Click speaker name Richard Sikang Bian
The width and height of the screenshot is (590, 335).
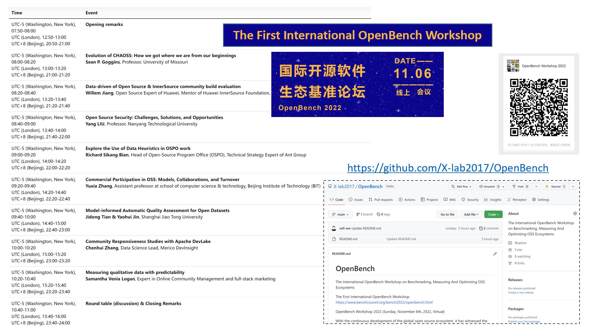[107, 155]
